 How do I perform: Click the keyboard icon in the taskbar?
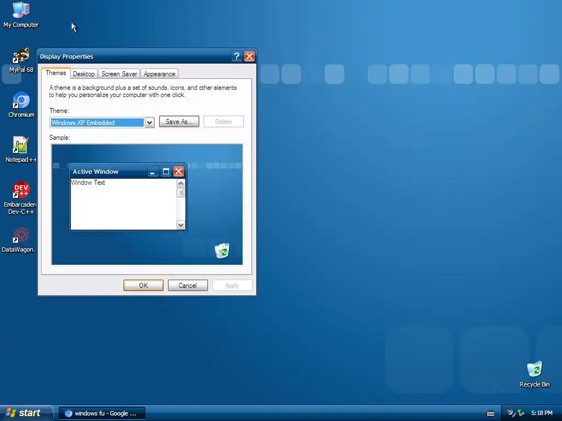(x=491, y=413)
